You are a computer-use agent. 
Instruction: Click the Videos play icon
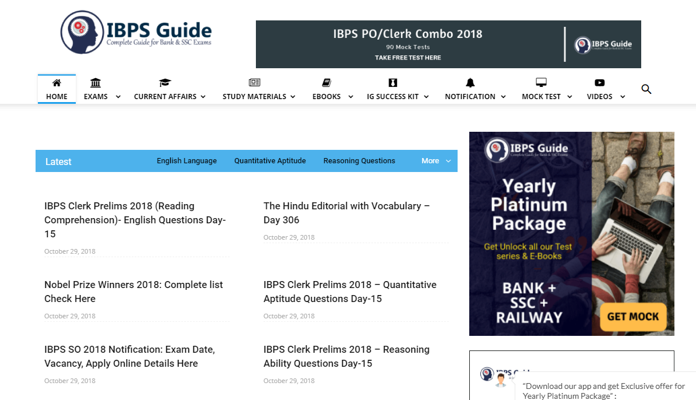600,83
